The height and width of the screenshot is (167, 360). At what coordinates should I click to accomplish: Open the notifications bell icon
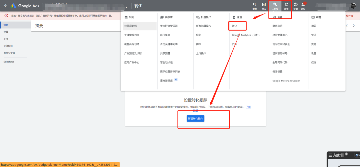pyautogui.click(x=303, y=5)
